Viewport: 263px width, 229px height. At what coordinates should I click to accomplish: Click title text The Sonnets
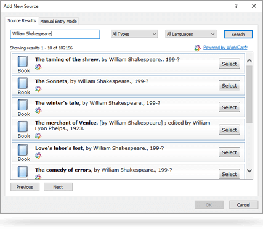pyautogui.click(x=51, y=81)
